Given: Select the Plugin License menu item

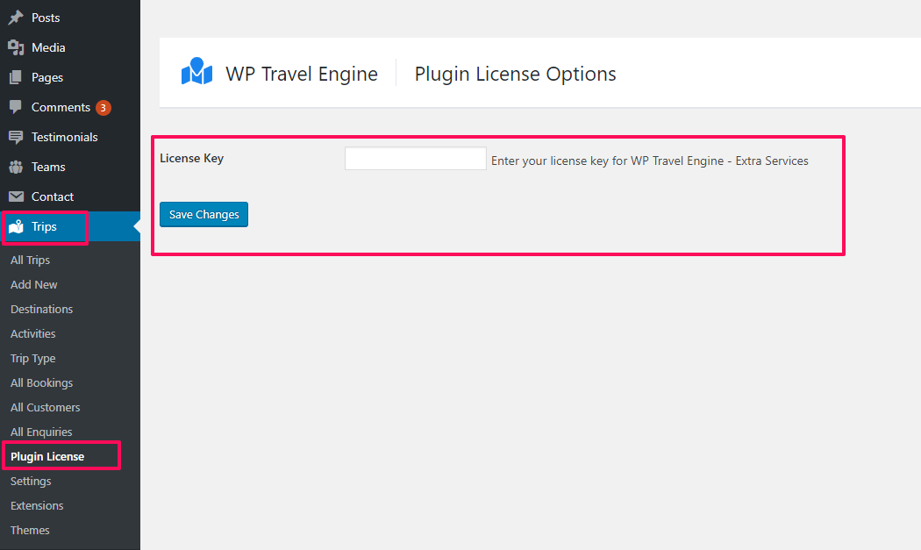Looking at the screenshot, I should pos(47,456).
